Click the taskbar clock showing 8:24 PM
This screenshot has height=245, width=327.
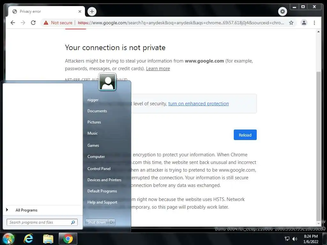[311, 239]
